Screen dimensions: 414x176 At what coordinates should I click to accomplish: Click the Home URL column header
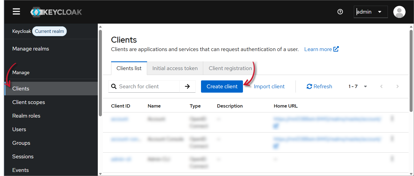coord(286,106)
